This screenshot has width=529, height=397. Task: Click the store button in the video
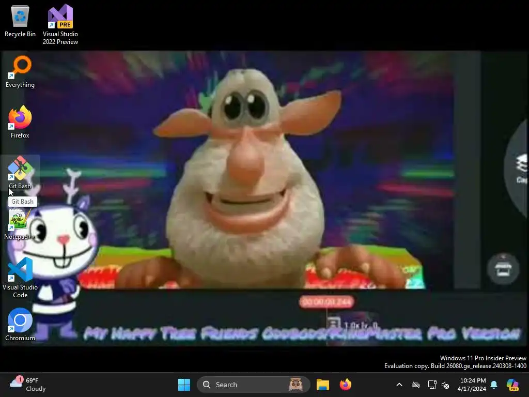tap(503, 269)
